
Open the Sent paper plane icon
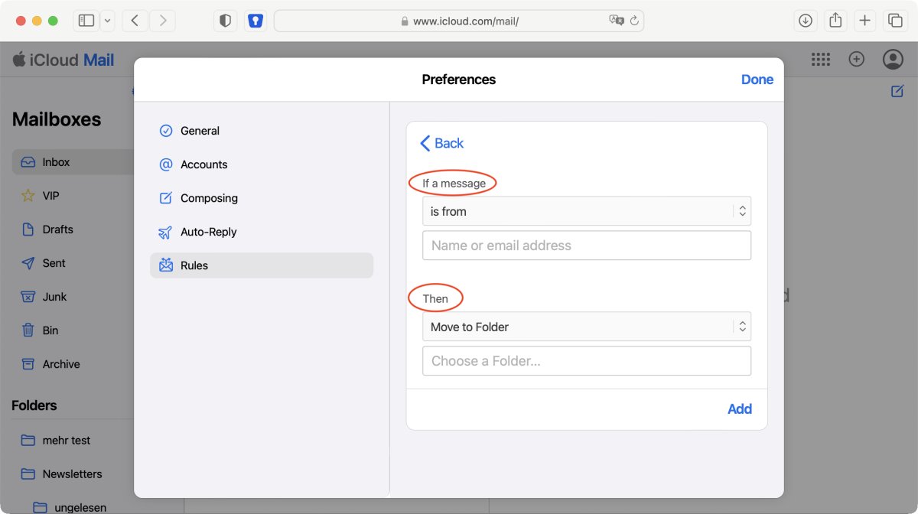coord(28,262)
